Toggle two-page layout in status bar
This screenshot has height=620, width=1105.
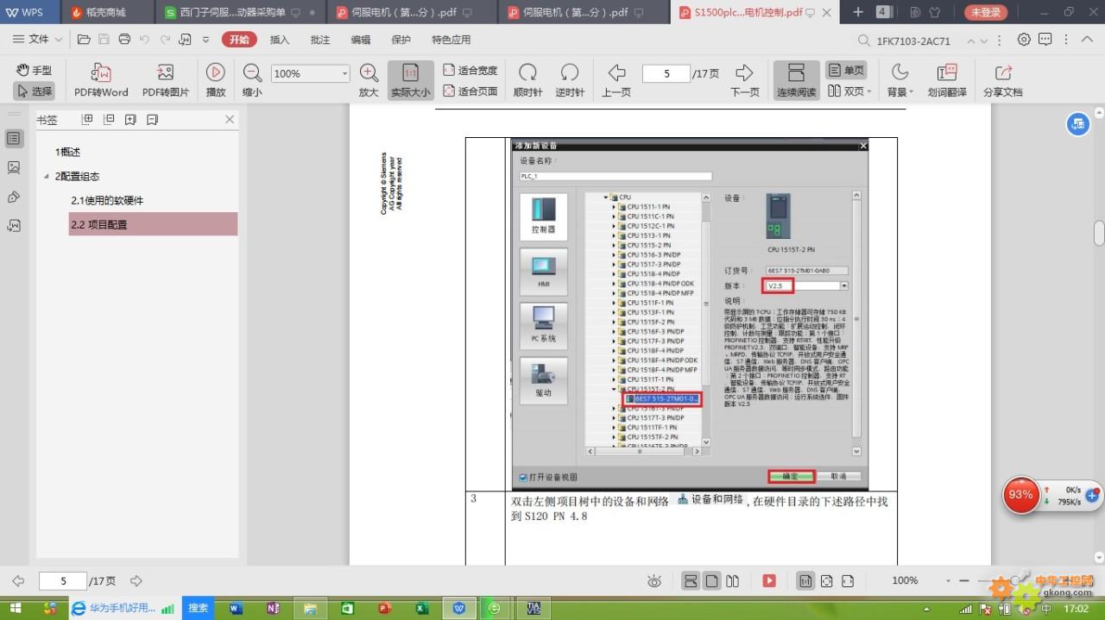[x=732, y=581]
